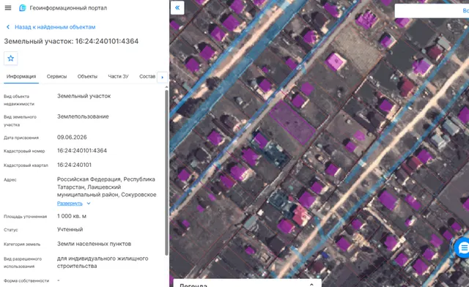Expand the address with Развернуть link
The width and height of the screenshot is (469, 287).
click(70, 204)
